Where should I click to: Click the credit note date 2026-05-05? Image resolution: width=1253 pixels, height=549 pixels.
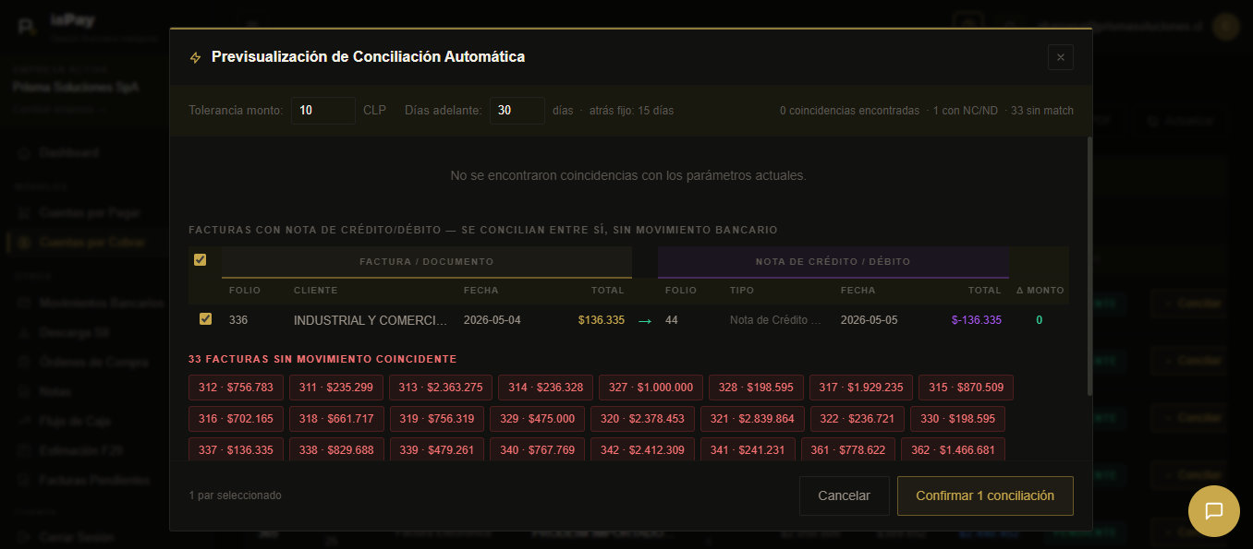point(870,320)
